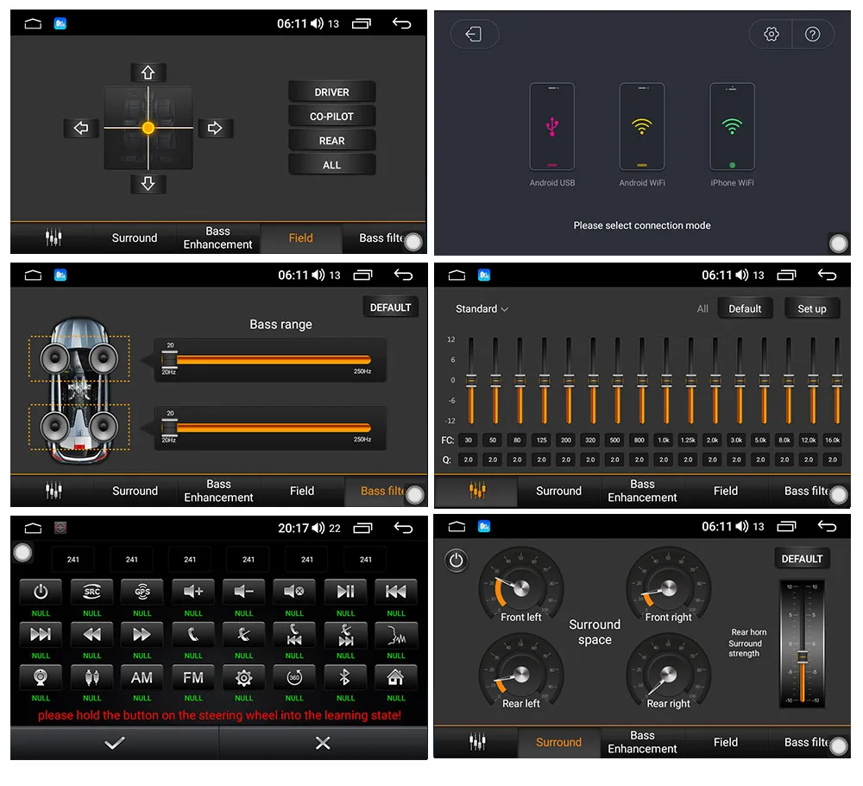Confirm with the checkmark button
The image size is (863, 786).
[x=115, y=743]
